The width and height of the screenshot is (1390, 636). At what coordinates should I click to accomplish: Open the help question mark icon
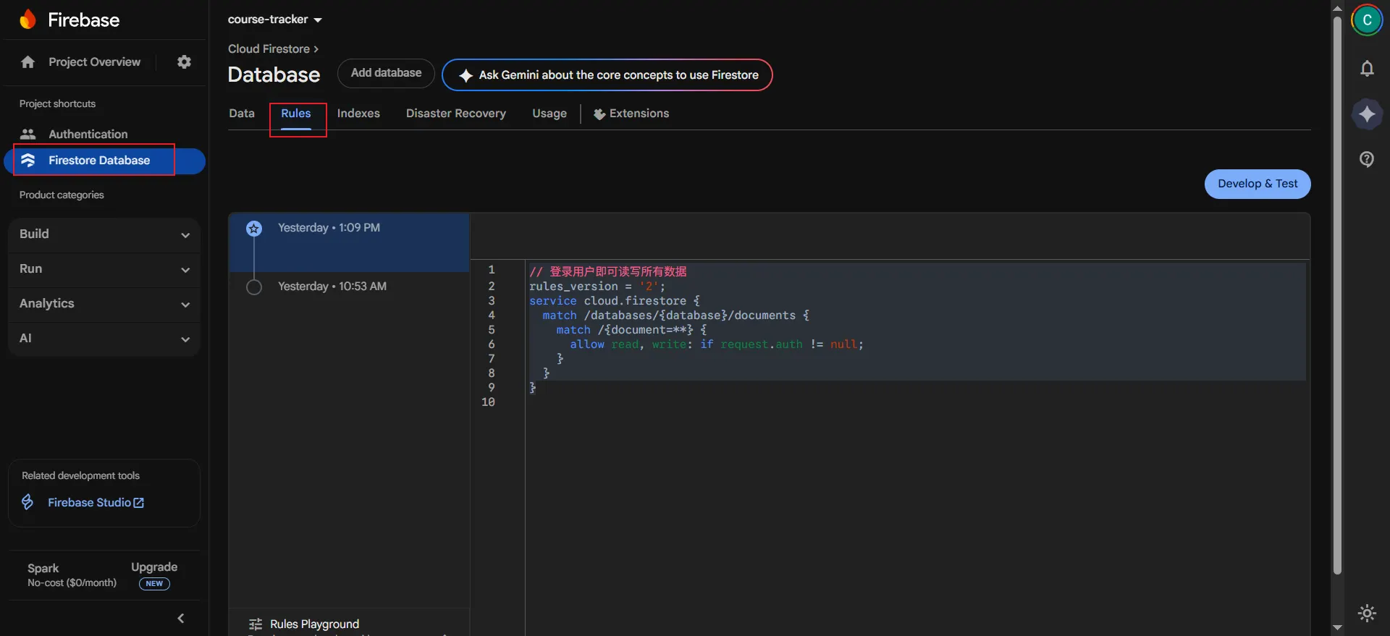[x=1366, y=159]
